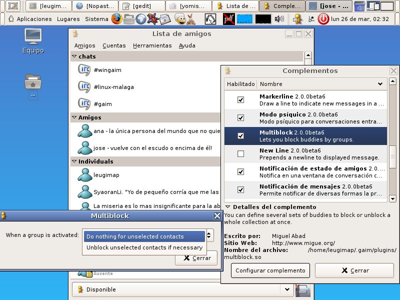
Task: Click Configurar complemento button
Action: tap(270, 270)
